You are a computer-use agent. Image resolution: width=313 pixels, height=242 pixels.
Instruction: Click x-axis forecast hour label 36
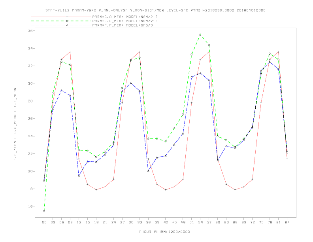148,222
